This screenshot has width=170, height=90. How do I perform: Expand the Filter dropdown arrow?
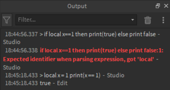[132, 20]
